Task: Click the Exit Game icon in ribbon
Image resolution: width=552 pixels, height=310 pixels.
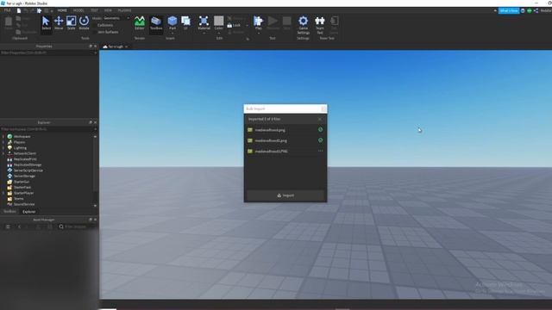Action: click(x=334, y=25)
